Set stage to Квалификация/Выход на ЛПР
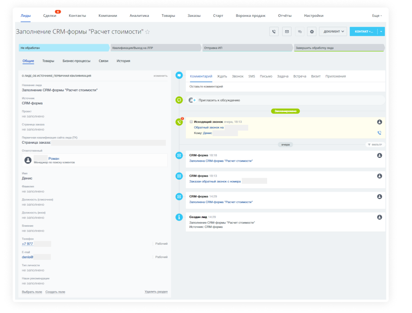This screenshot has height=313, width=412. [156, 48]
